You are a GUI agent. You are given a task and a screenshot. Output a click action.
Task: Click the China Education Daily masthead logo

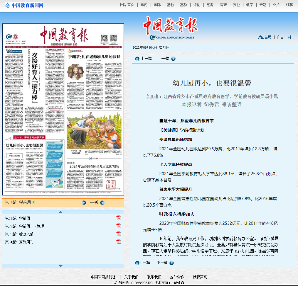point(171,28)
